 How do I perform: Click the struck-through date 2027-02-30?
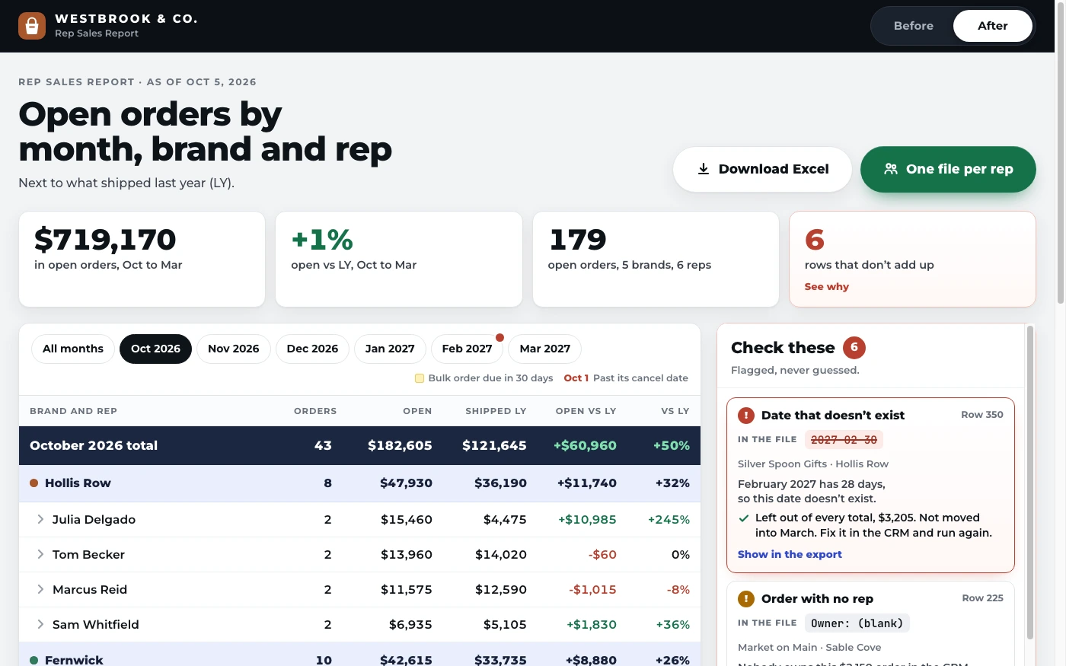(x=844, y=440)
